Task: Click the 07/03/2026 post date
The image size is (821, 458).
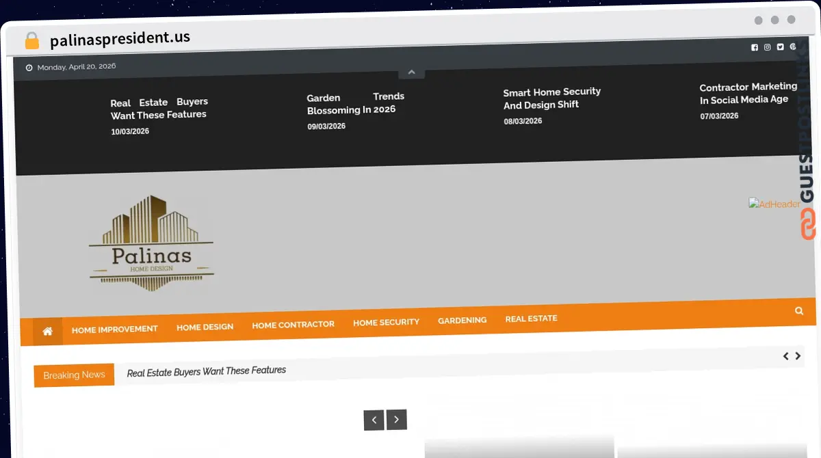Action: [x=719, y=116]
